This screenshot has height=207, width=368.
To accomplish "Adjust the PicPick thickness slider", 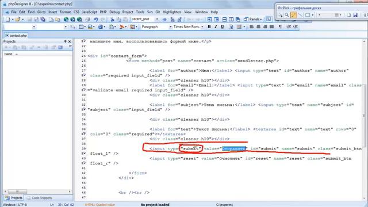I will click(329, 15).
